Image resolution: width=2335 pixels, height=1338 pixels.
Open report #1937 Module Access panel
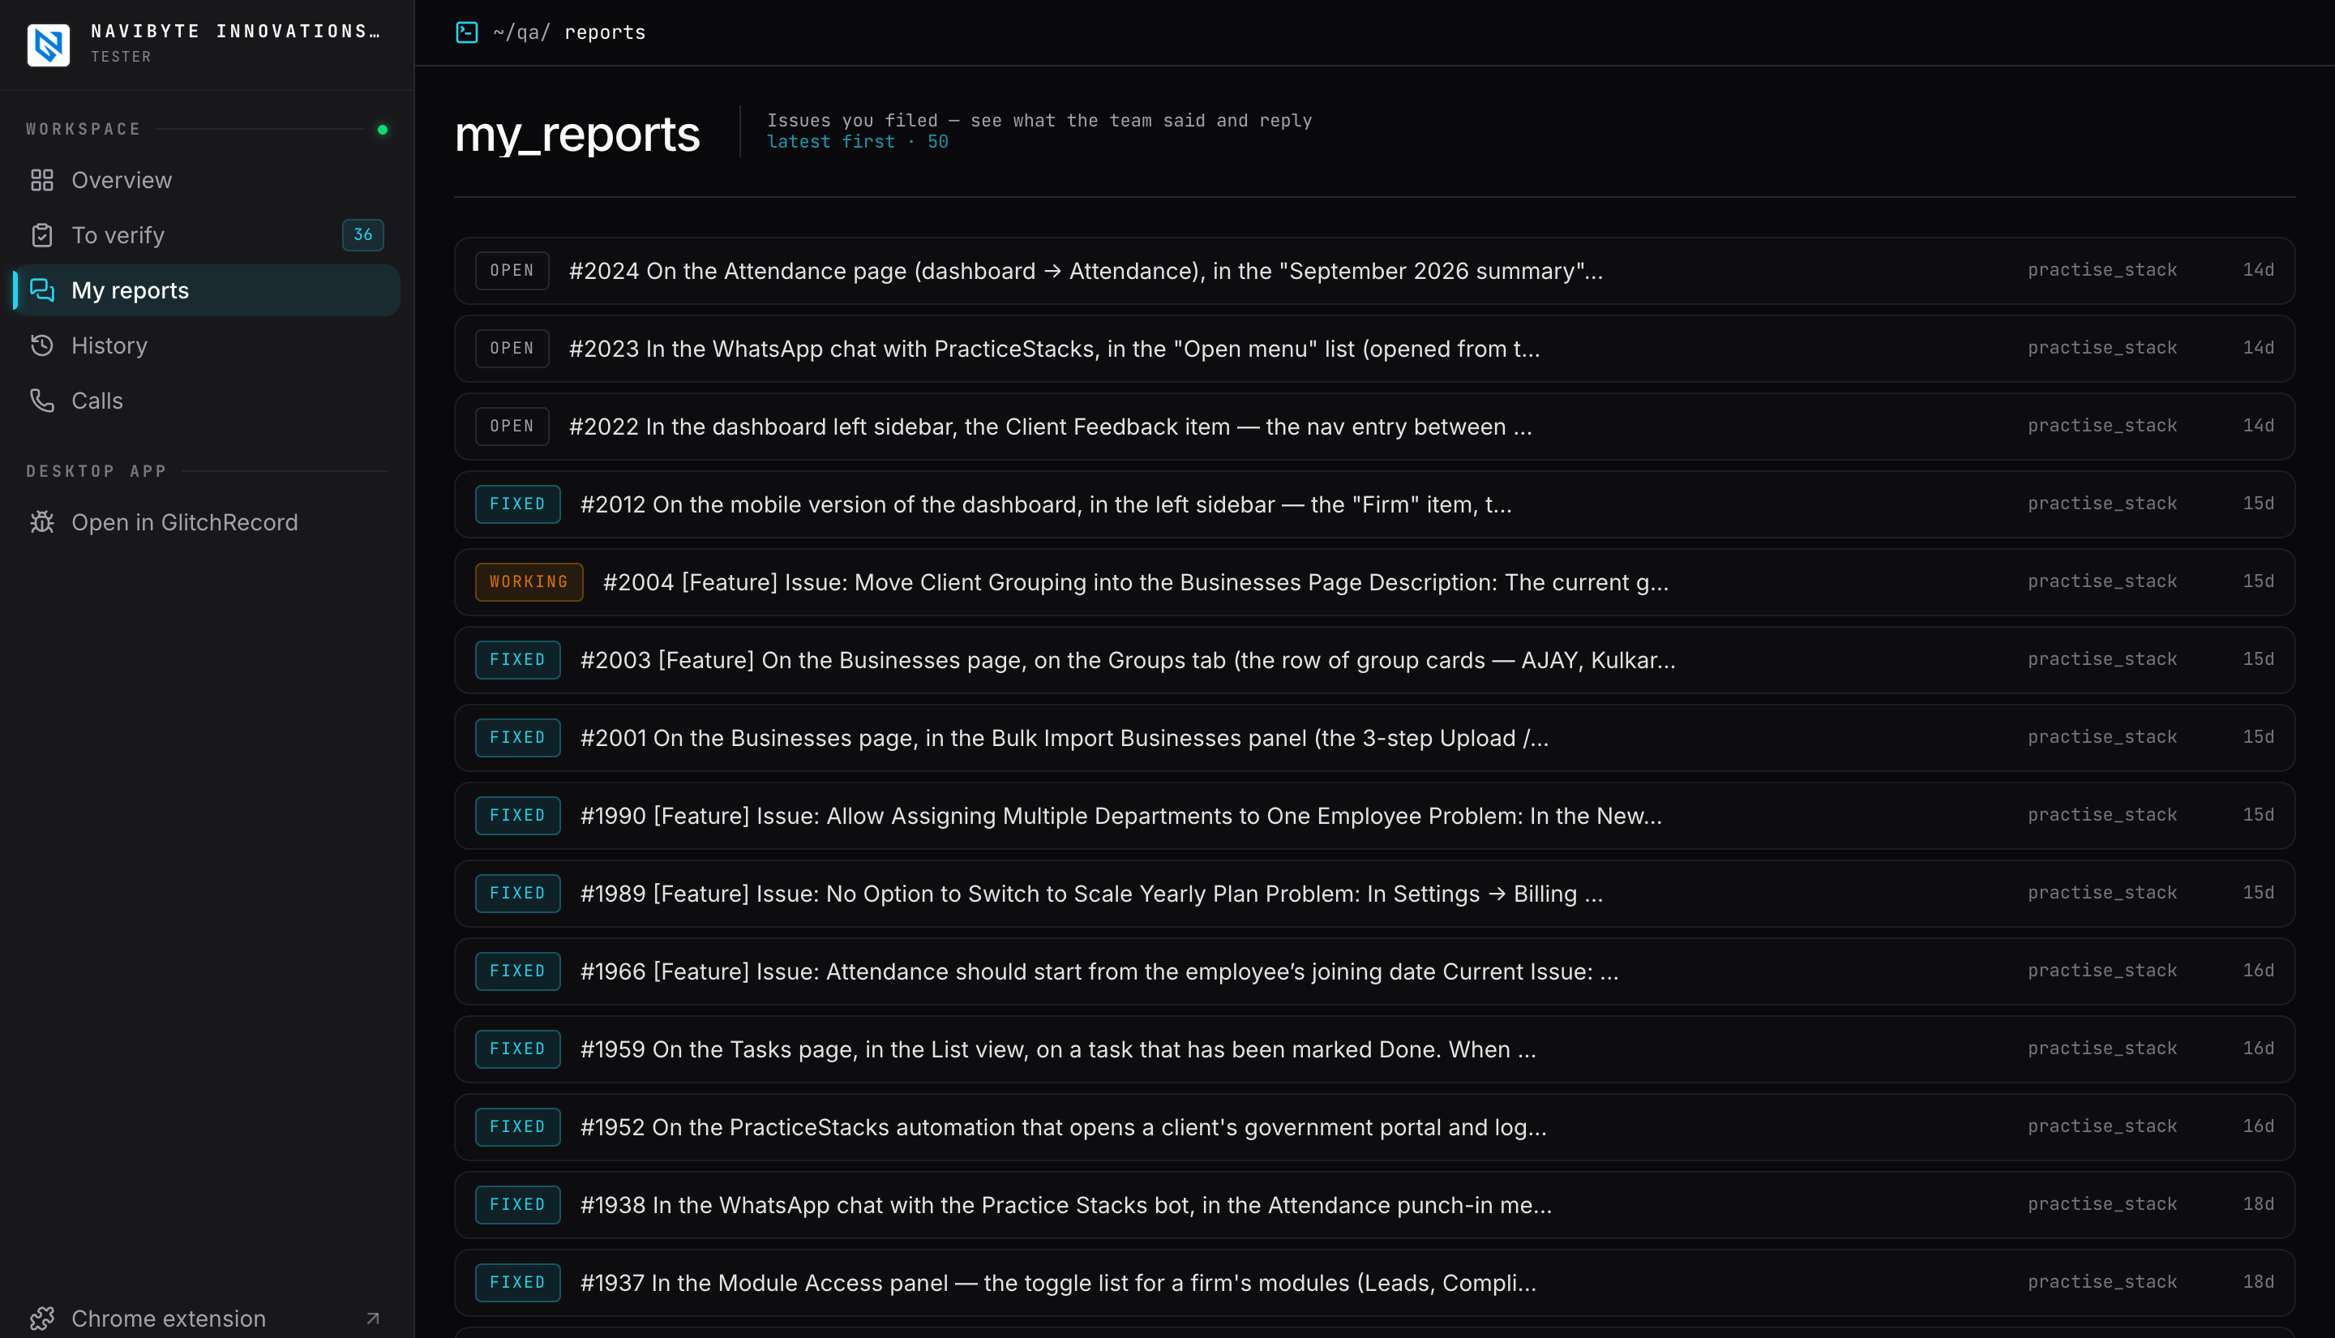click(x=1374, y=1283)
